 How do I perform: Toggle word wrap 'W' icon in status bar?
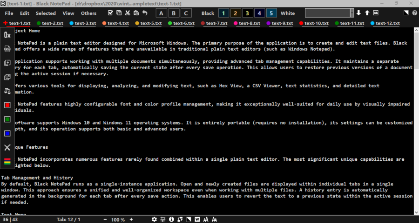click(x=197, y=220)
